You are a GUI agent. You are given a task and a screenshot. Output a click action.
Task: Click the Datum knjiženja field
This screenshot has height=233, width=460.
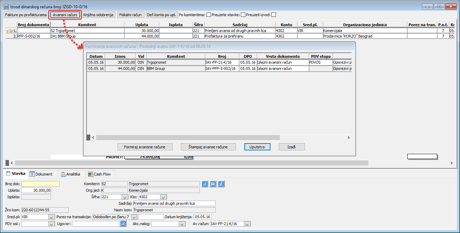[202, 217]
